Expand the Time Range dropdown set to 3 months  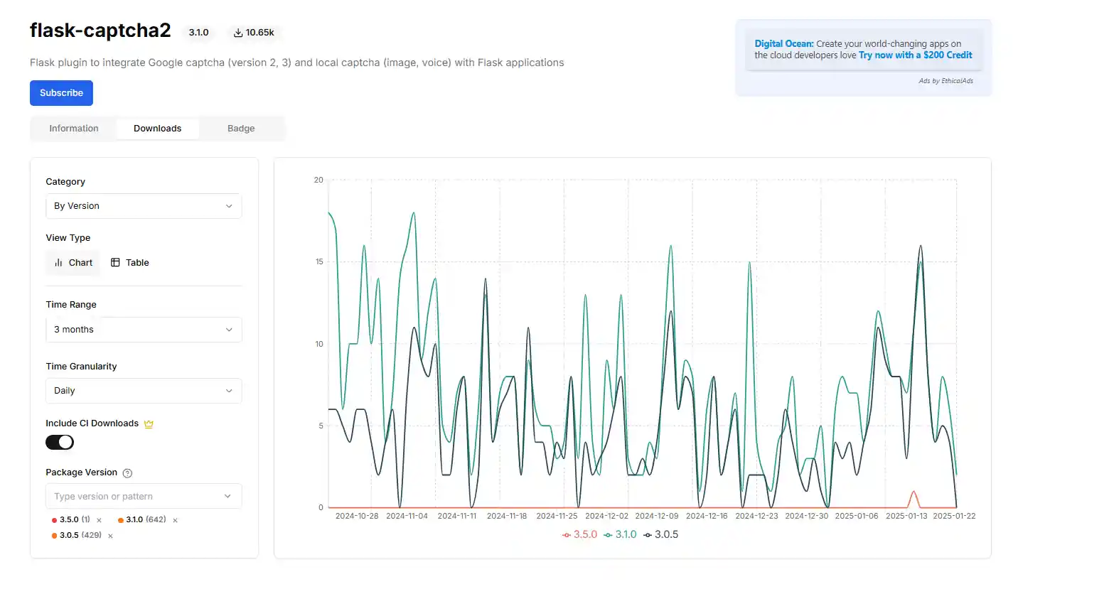pyautogui.click(x=144, y=330)
